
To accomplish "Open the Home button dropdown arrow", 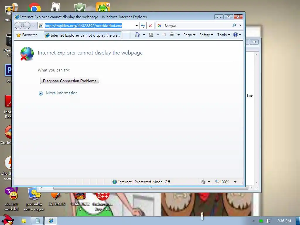I will point(144,35).
